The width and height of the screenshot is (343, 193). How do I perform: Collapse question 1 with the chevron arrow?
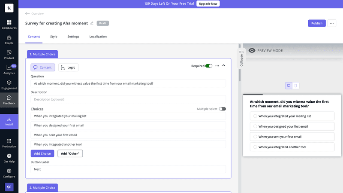pos(223,66)
